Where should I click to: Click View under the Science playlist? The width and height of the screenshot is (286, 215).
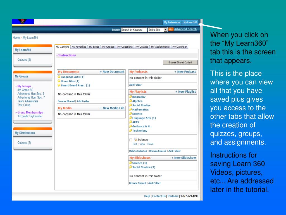[142, 144]
